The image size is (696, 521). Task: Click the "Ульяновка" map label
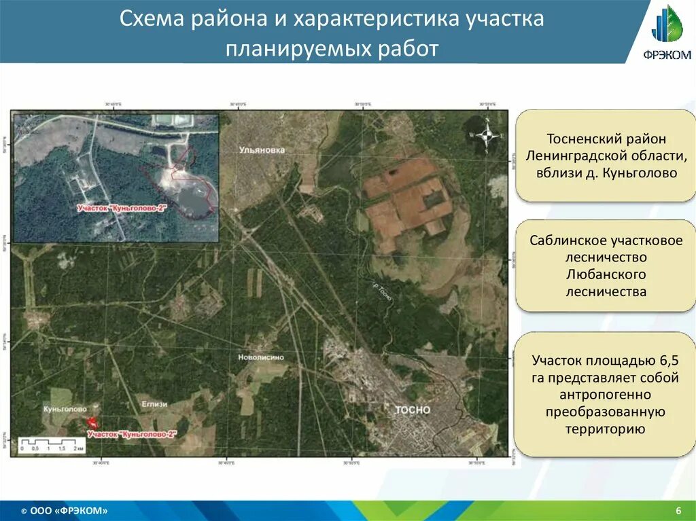[262, 150]
